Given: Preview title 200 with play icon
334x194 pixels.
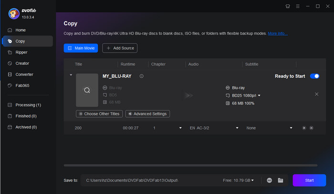Looking at the screenshot, I should click(304, 128).
